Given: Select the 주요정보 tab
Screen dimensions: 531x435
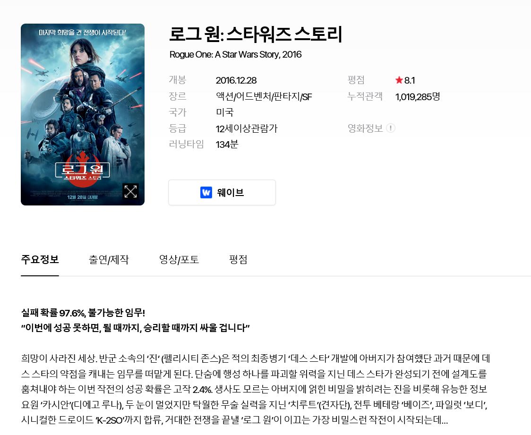Looking at the screenshot, I should click(40, 260).
